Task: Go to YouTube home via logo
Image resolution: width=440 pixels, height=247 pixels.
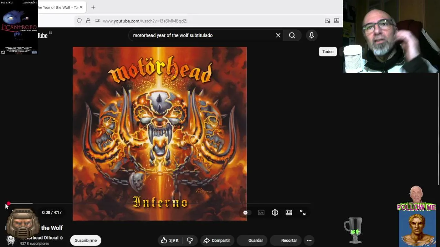Action: [x=43, y=35]
